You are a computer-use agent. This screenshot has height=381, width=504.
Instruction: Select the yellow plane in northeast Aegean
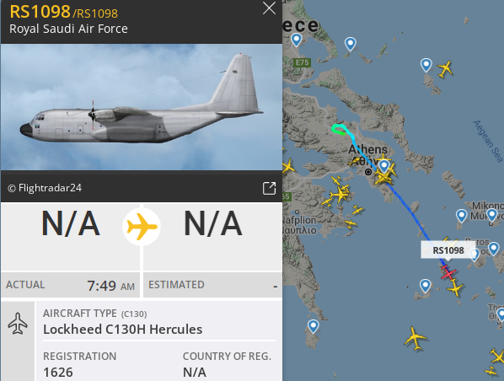coord(445,68)
